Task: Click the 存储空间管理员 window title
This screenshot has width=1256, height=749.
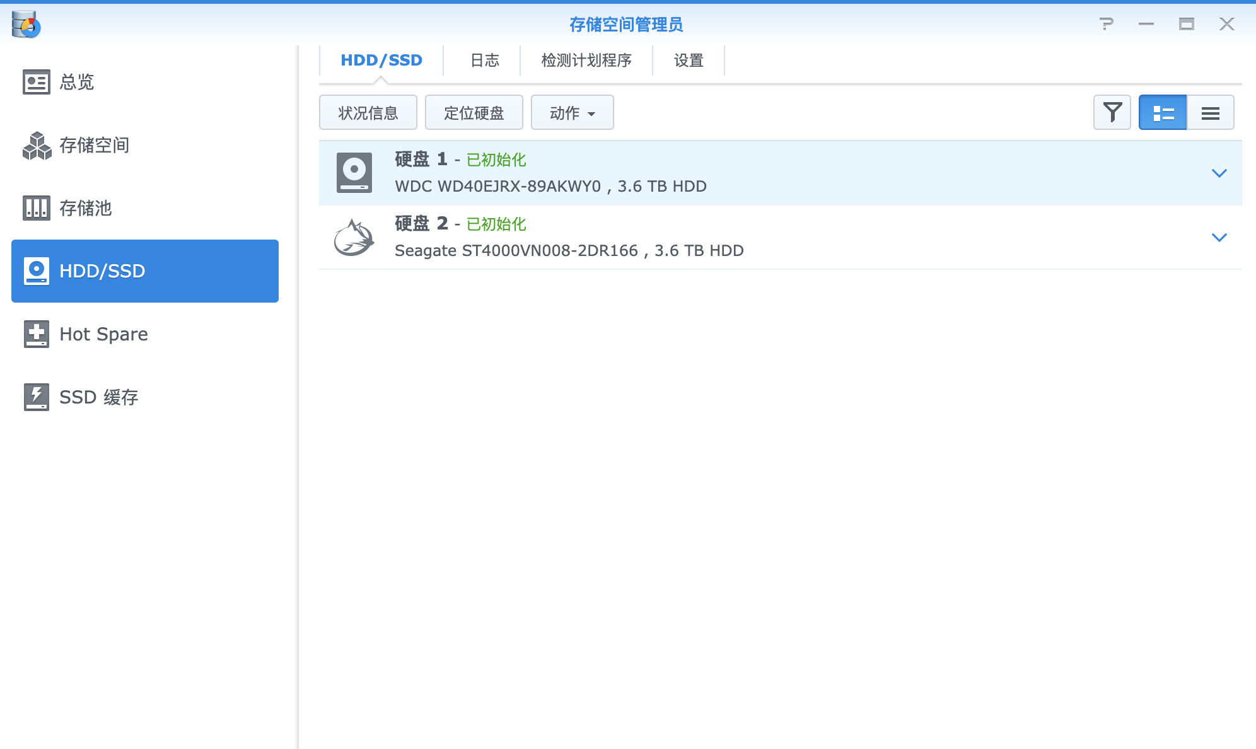Action: 625,25
